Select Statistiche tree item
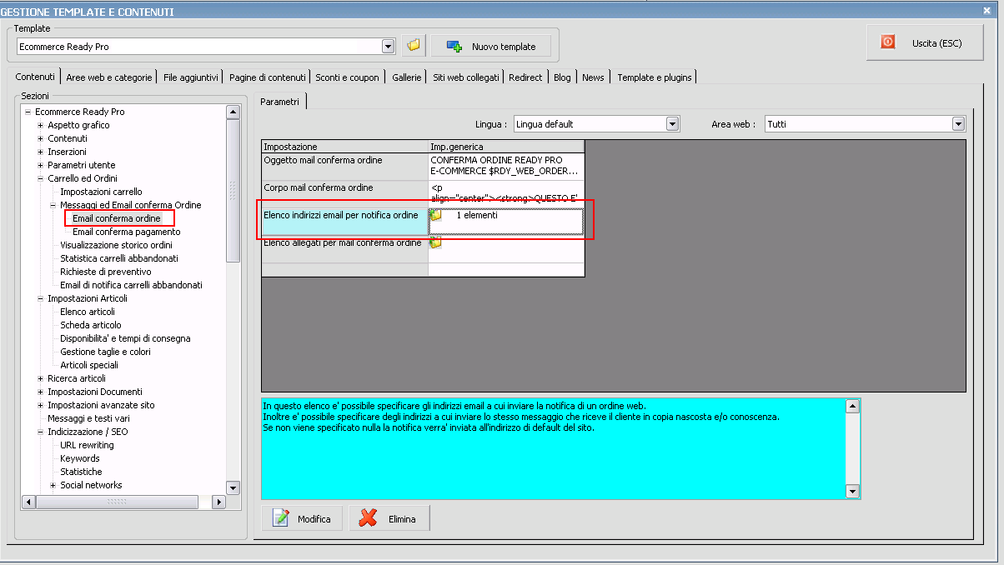This screenshot has width=1004, height=565. tap(81, 472)
